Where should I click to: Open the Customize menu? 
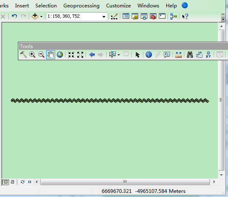pos(119,6)
